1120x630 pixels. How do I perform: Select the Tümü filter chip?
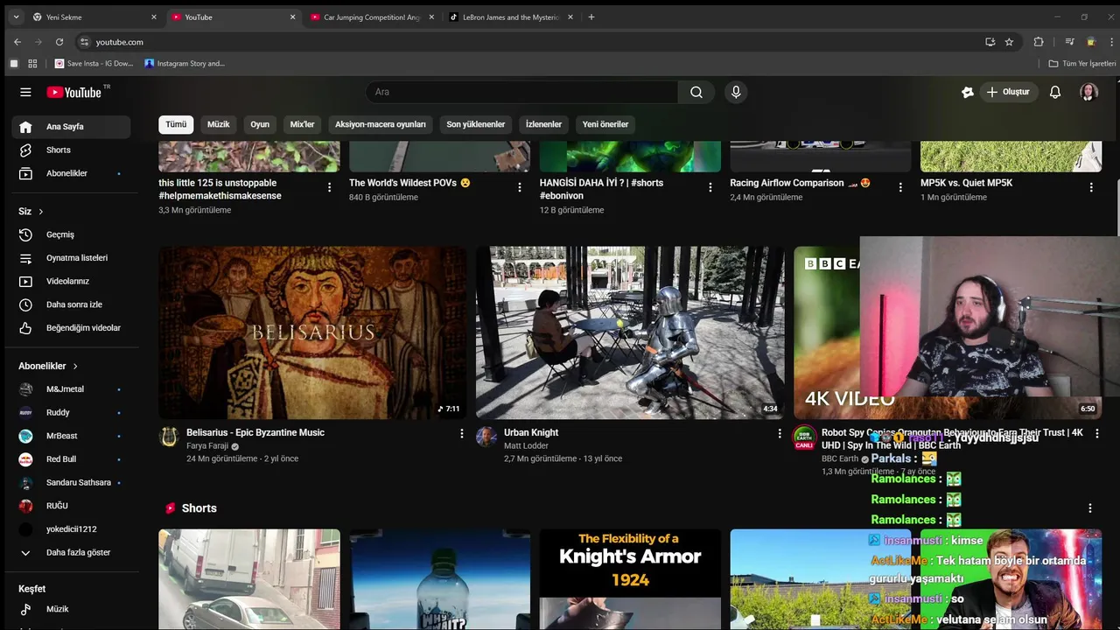[x=176, y=124]
